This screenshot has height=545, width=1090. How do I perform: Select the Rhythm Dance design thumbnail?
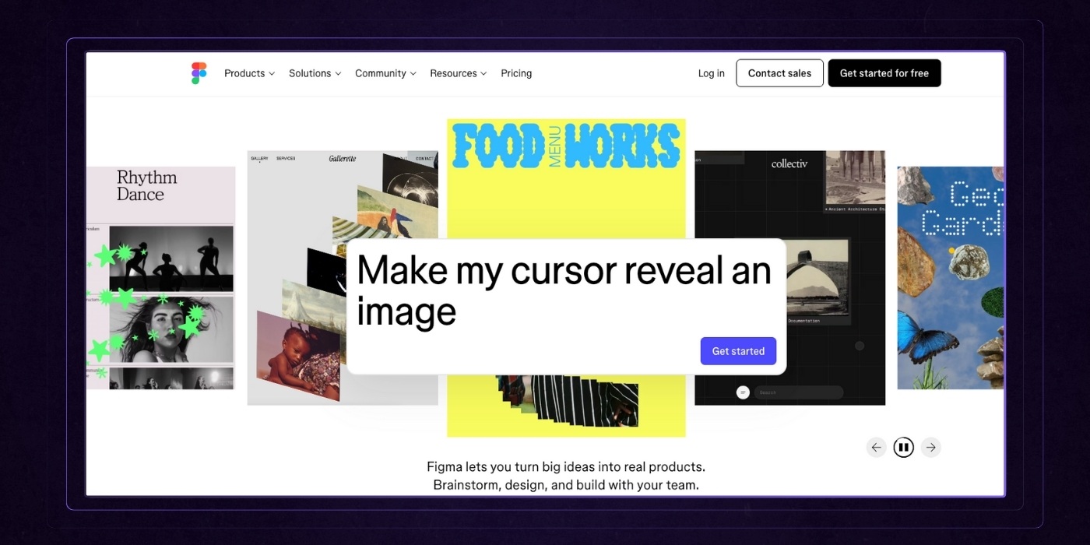pyautogui.click(x=160, y=277)
